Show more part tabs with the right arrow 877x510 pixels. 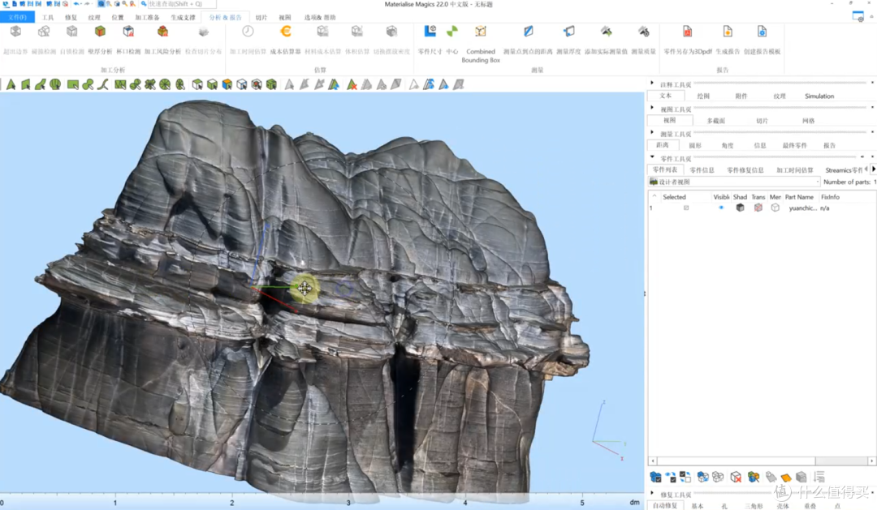point(874,169)
